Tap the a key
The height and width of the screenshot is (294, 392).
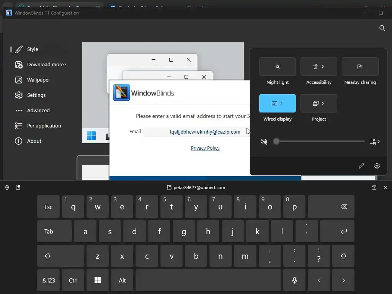[x=85, y=232]
